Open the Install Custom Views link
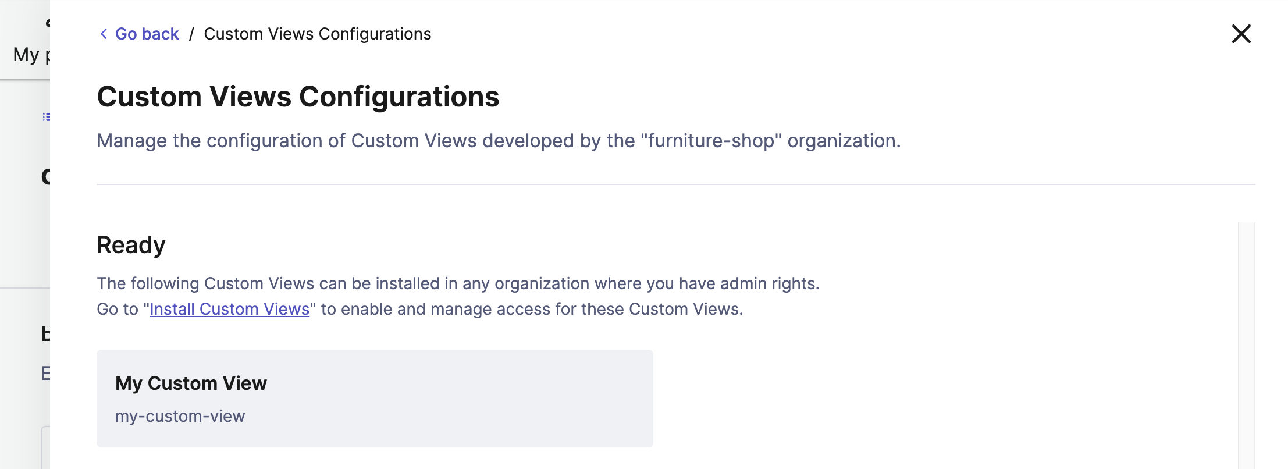 tap(229, 309)
